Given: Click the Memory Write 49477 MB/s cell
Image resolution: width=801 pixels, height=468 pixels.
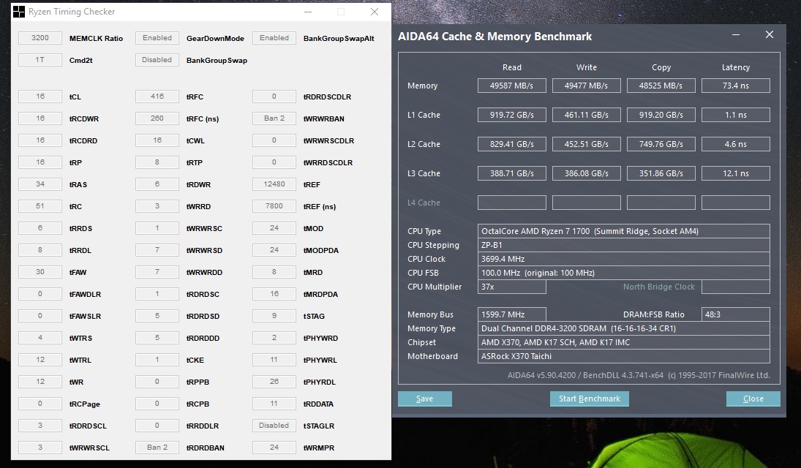Looking at the screenshot, I should coord(587,86).
